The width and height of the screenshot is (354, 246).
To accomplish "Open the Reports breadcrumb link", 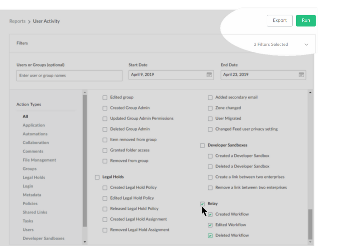I will [17, 21].
